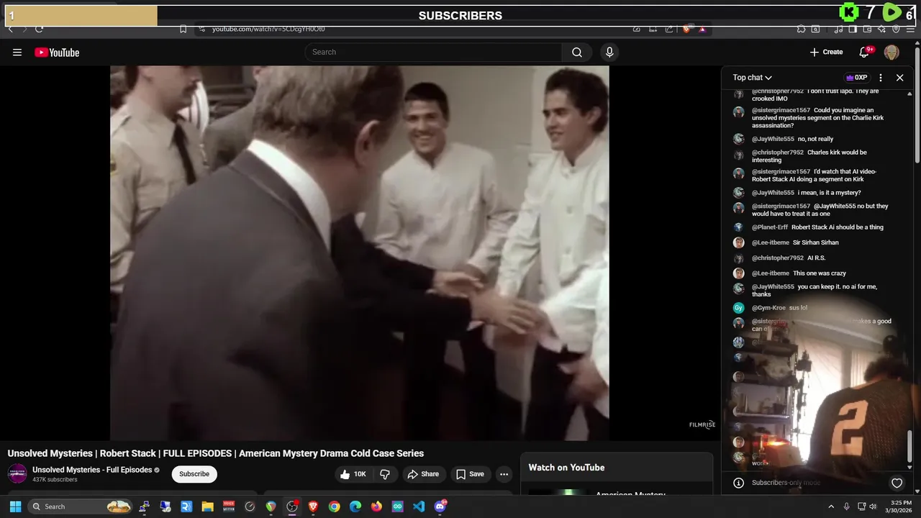This screenshot has height=518, width=921.
Task: Show hidden system tray icons chevron
Action: coord(831,506)
